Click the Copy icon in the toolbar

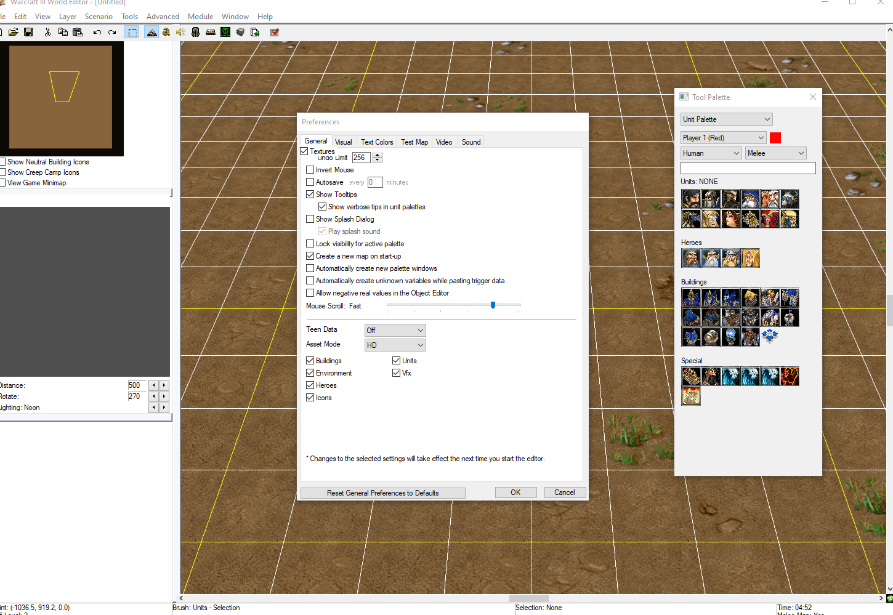(63, 32)
